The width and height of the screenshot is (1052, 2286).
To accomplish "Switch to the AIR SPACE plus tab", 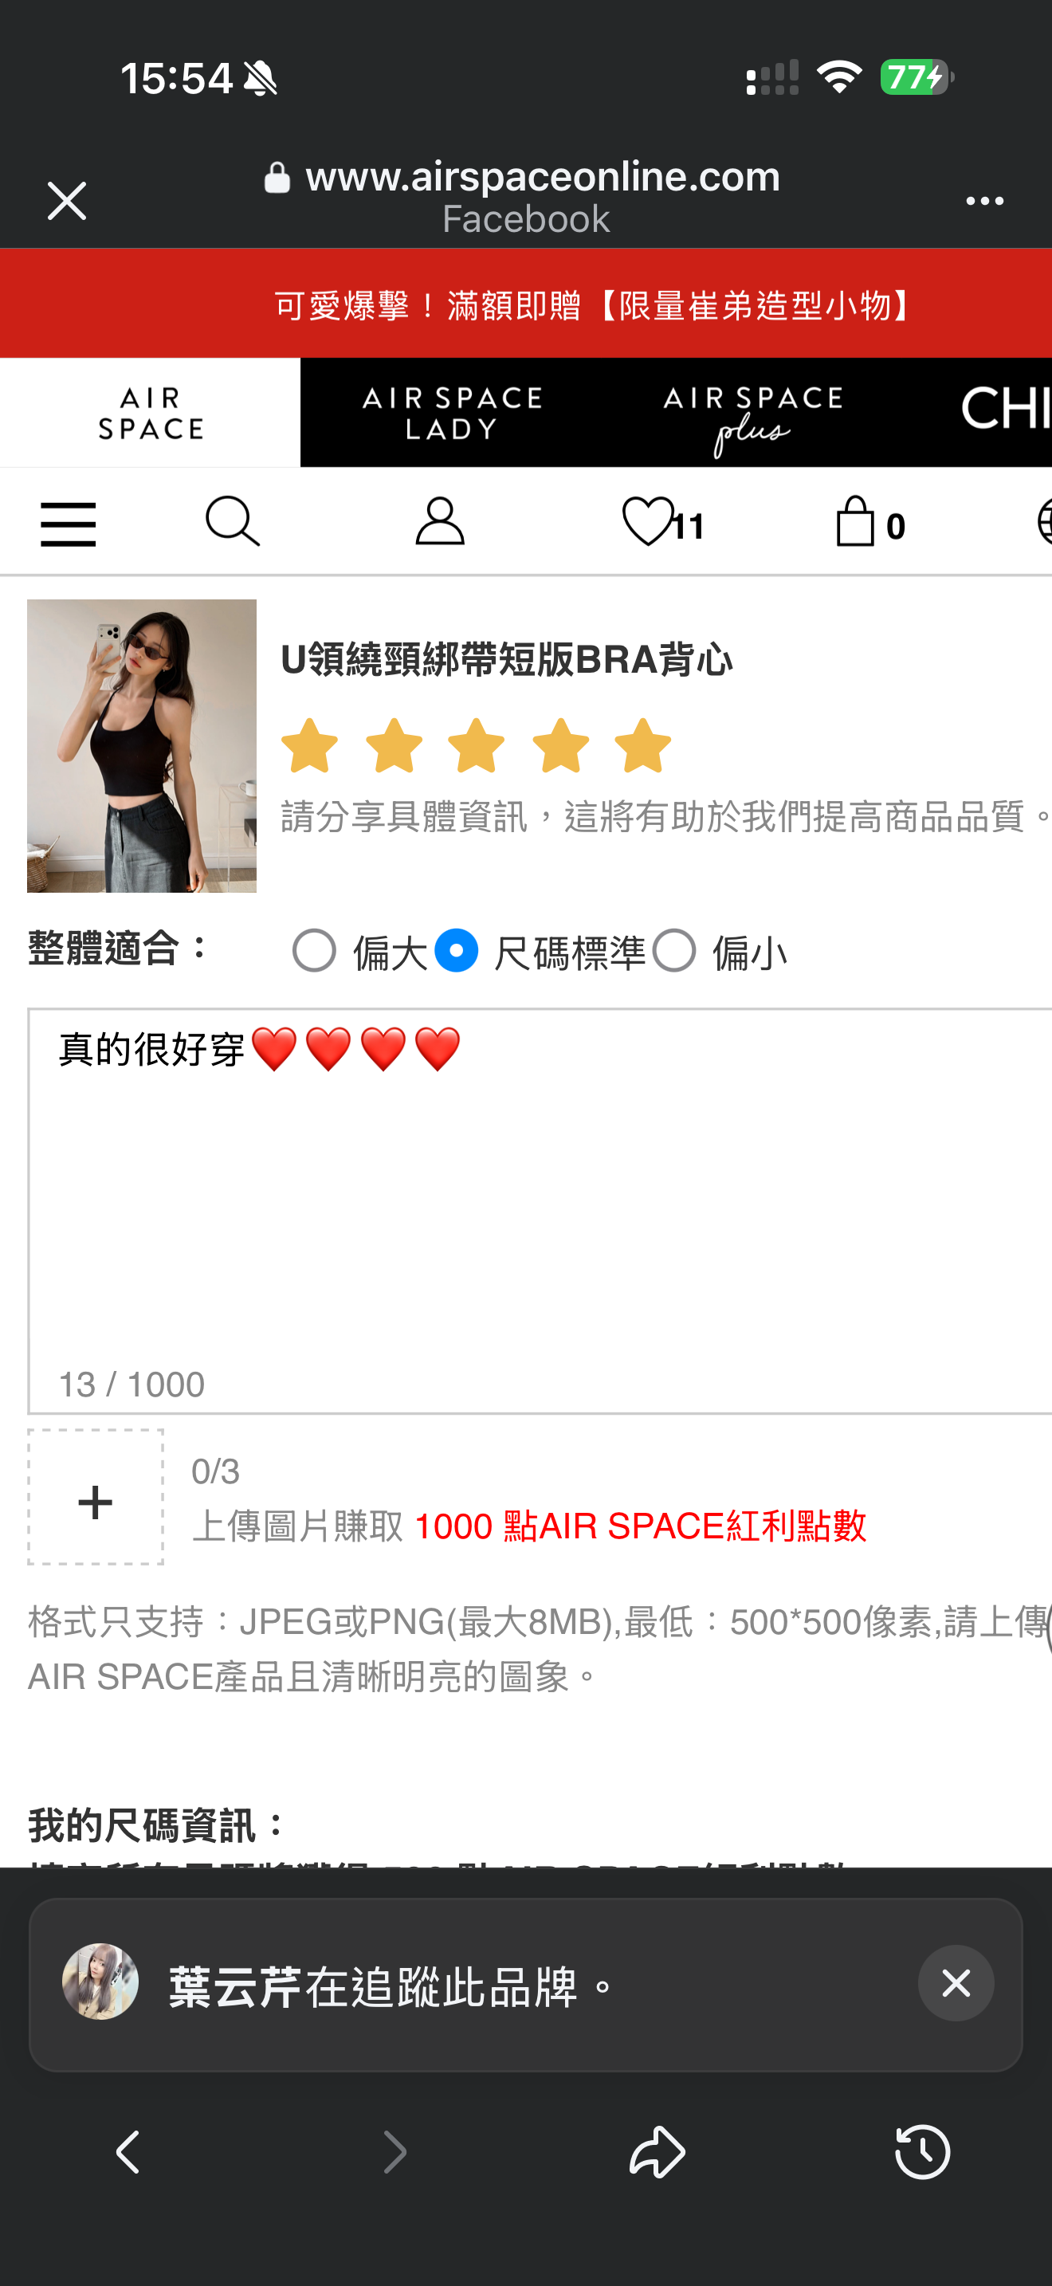I will [753, 413].
